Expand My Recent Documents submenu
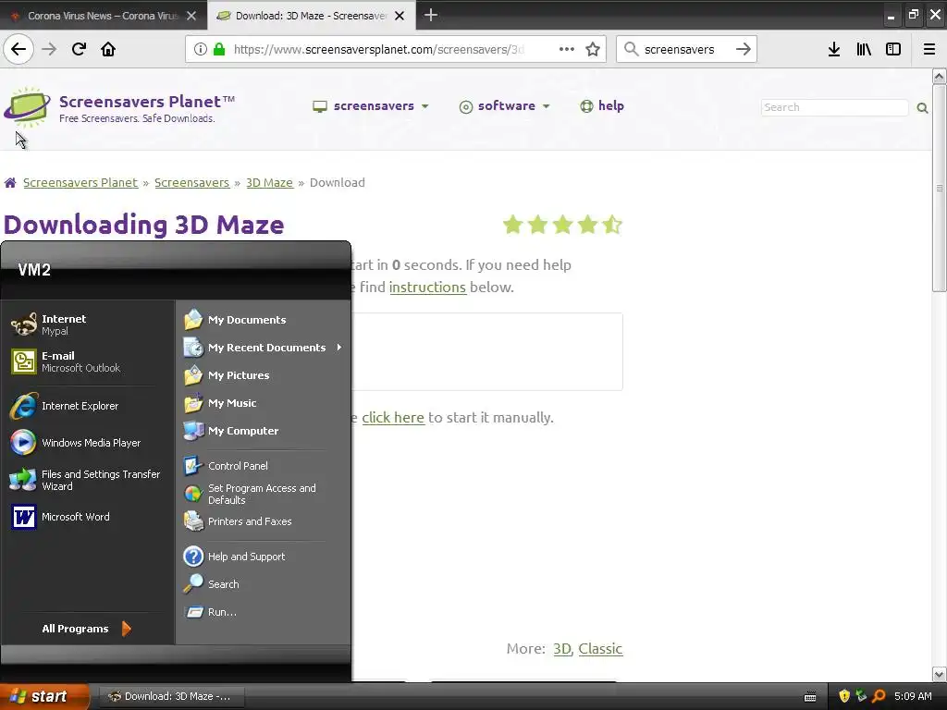947x710 pixels. (x=263, y=348)
